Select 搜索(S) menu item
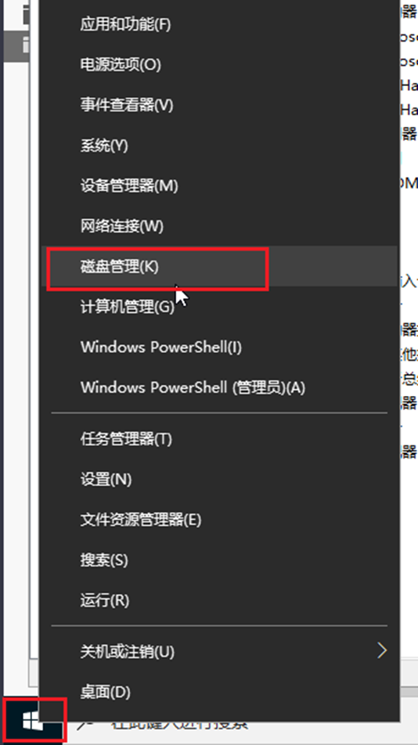Image resolution: width=418 pixels, height=745 pixels. [x=219, y=560]
